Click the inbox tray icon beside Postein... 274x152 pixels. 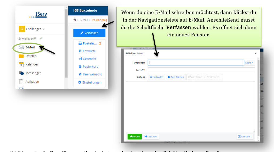[x=80, y=43]
